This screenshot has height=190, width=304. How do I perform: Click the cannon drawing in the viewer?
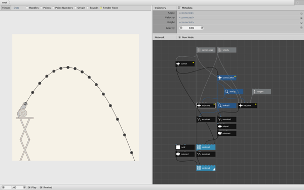[x=22, y=110]
